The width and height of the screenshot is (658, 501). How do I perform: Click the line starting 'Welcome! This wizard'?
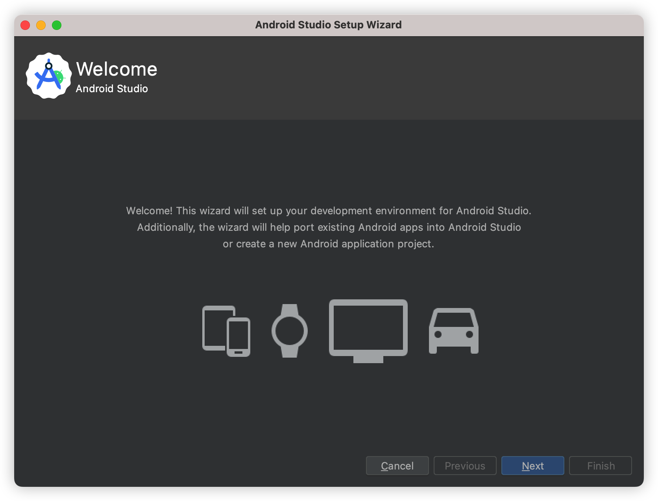[x=329, y=211]
